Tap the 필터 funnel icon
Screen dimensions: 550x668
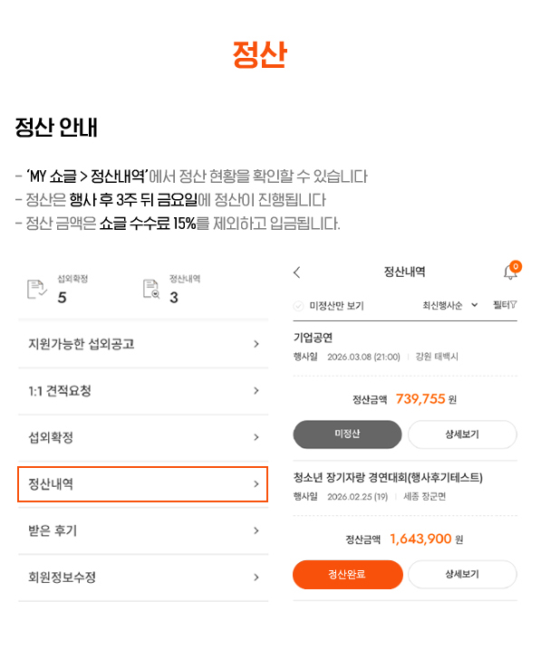tap(513, 305)
